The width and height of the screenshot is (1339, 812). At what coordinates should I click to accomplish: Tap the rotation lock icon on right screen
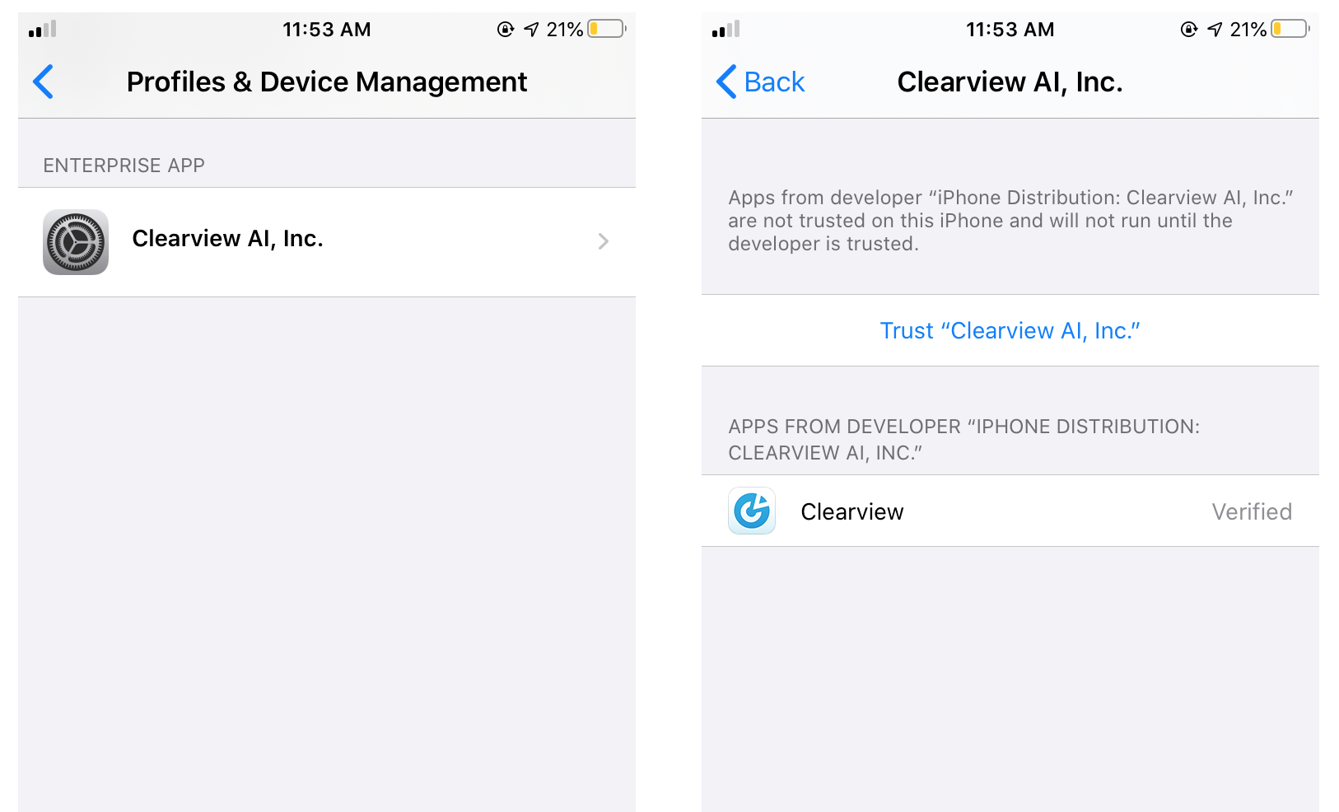1189,30
